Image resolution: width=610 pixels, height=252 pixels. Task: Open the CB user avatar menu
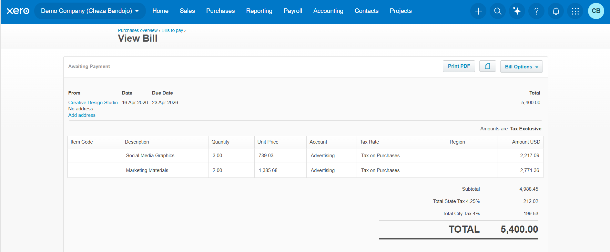596,11
